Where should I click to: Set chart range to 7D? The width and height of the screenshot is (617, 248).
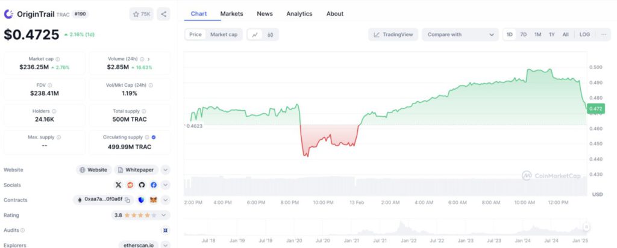pyautogui.click(x=524, y=34)
